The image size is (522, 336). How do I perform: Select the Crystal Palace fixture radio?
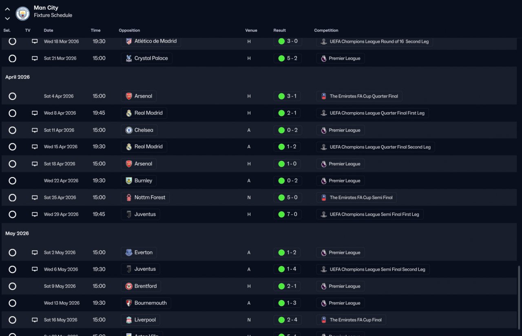tap(13, 58)
